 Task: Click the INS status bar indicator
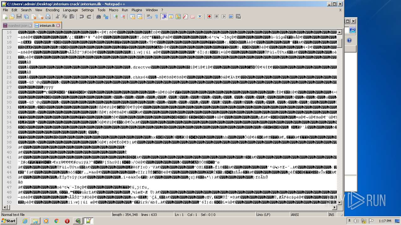(331, 215)
